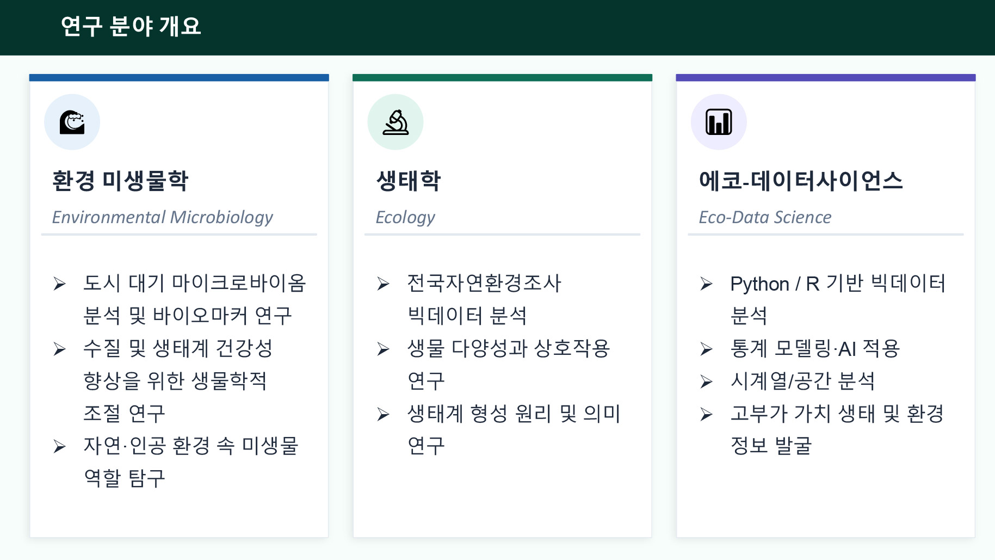Image resolution: width=995 pixels, height=560 pixels.
Task: Click the arrow bullet beside Python / R 기반
Action: click(706, 284)
